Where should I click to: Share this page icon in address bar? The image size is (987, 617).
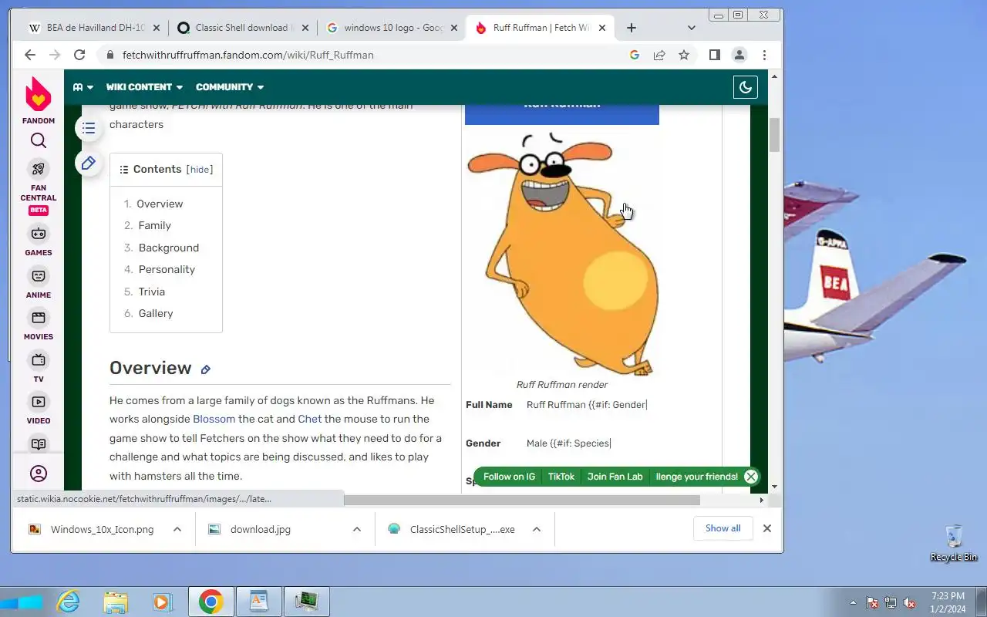tap(659, 55)
